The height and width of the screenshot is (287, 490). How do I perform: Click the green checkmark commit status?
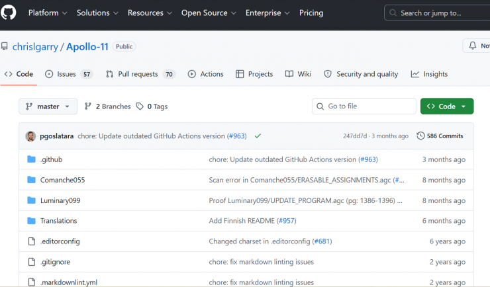258,136
